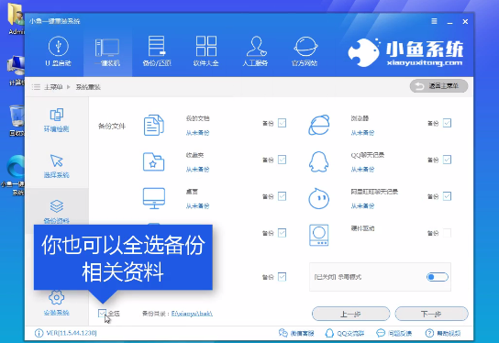The width and height of the screenshot is (499, 343).
Task: Click the QQ penguin icon
Action: point(318,161)
